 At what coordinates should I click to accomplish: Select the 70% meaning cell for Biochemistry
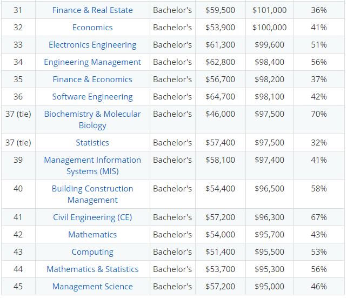coord(319,120)
